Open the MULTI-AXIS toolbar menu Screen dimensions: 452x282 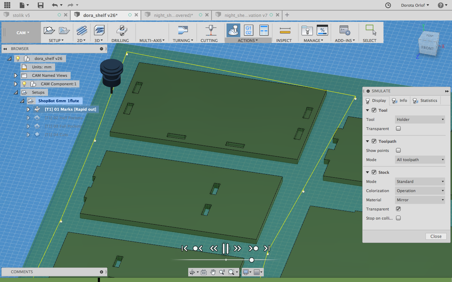(152, 41)
